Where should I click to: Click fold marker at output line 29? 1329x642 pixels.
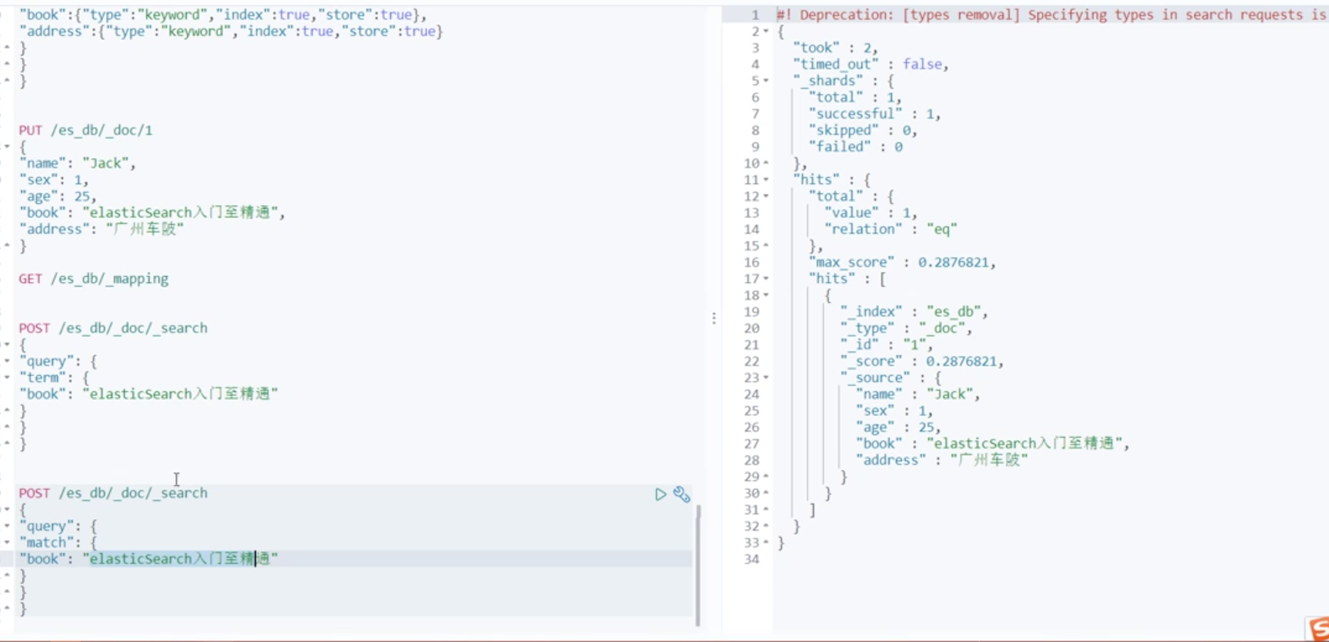pyautogui.click(x=766, y=476)
